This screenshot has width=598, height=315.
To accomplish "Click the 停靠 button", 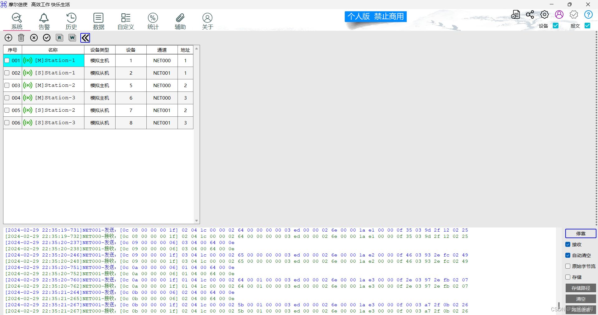I will 580,233.
